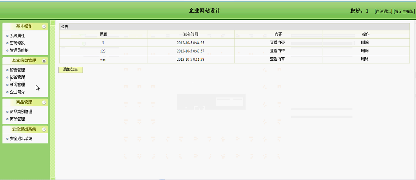Screen dimensions: 416x180
Task: Click bullet icon beside 系统属性
Action: coord(7,36)
